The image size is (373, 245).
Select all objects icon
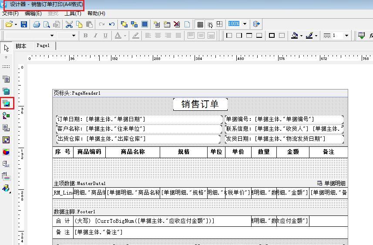144,24
